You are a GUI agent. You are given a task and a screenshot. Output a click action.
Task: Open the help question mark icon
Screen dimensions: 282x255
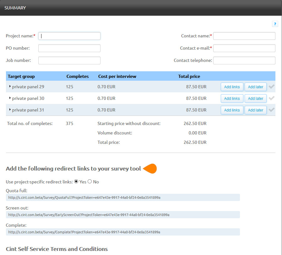click(275, 24)
